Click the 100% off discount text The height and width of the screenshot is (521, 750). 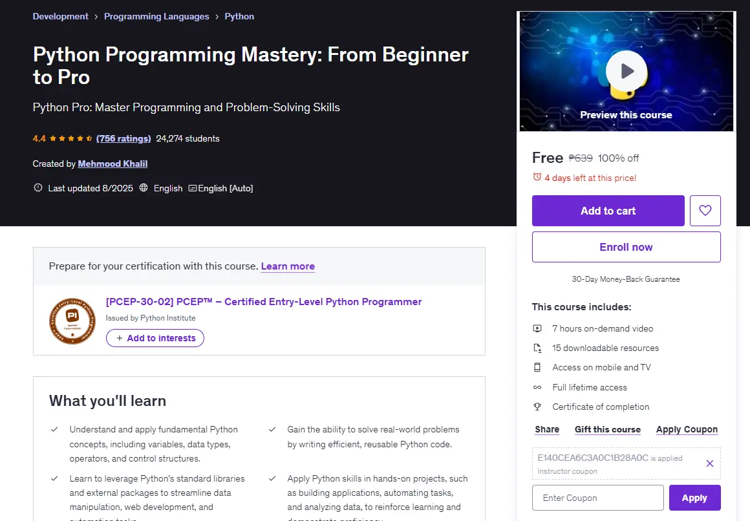pyautogui.click(x=619, y=158)
